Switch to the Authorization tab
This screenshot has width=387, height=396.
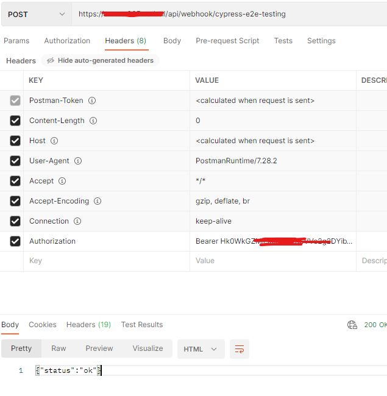[67, 41]
